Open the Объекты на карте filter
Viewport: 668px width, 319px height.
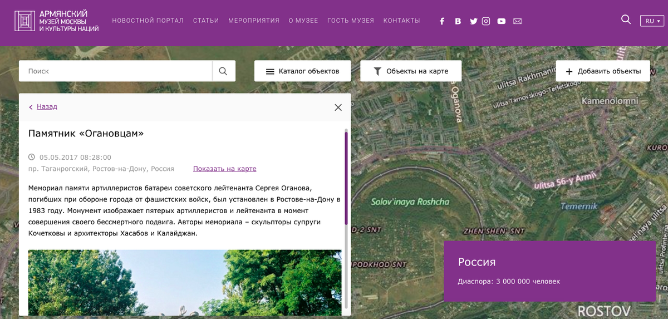coord(411,71)
